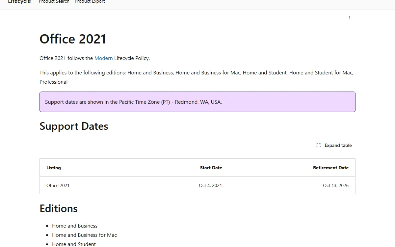
Task: Click the Expand table button label
Action: (x=338, y=145)
